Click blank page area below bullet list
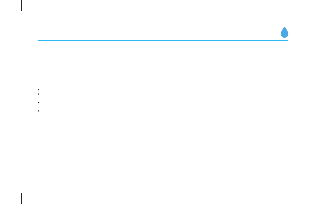 pyautogui.click(x=163, y=145)
